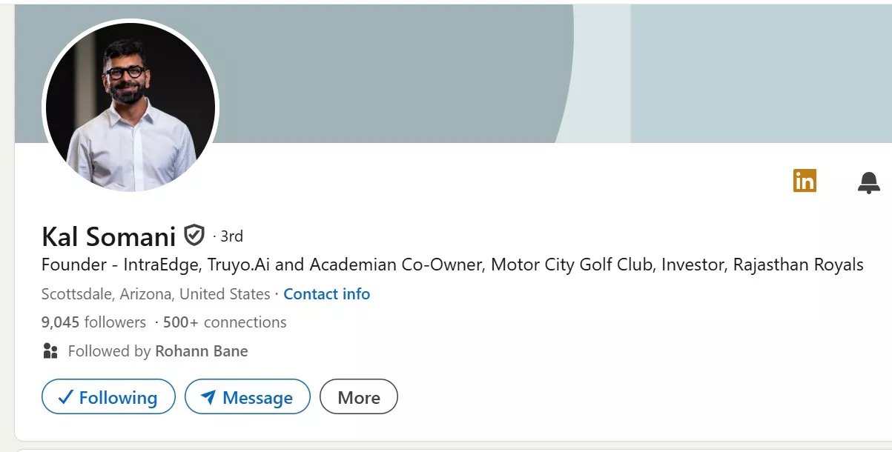The width and height of the screenshot is (892, 452).
Task: Click the verification shield beside Kal Somani
Action: pos(194,236)
